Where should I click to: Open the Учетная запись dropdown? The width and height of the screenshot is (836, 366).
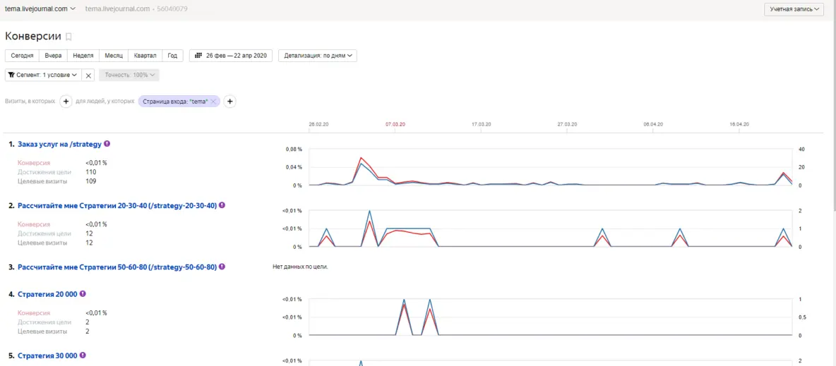click(x=794, y=9)
